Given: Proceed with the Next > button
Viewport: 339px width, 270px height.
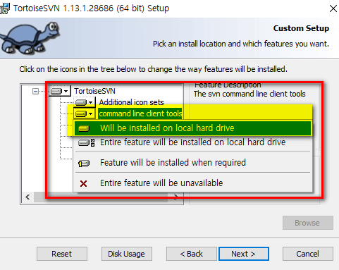Looking at the screenshot, I should [x=244, y=254].
